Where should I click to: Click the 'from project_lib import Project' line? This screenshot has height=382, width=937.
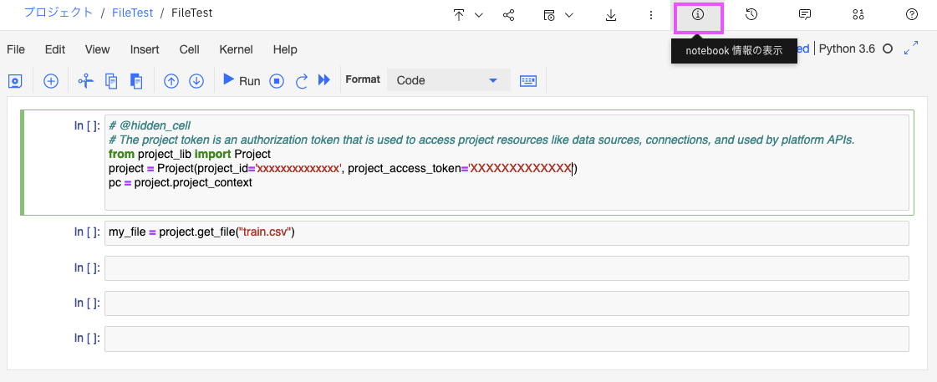point(190,155)
